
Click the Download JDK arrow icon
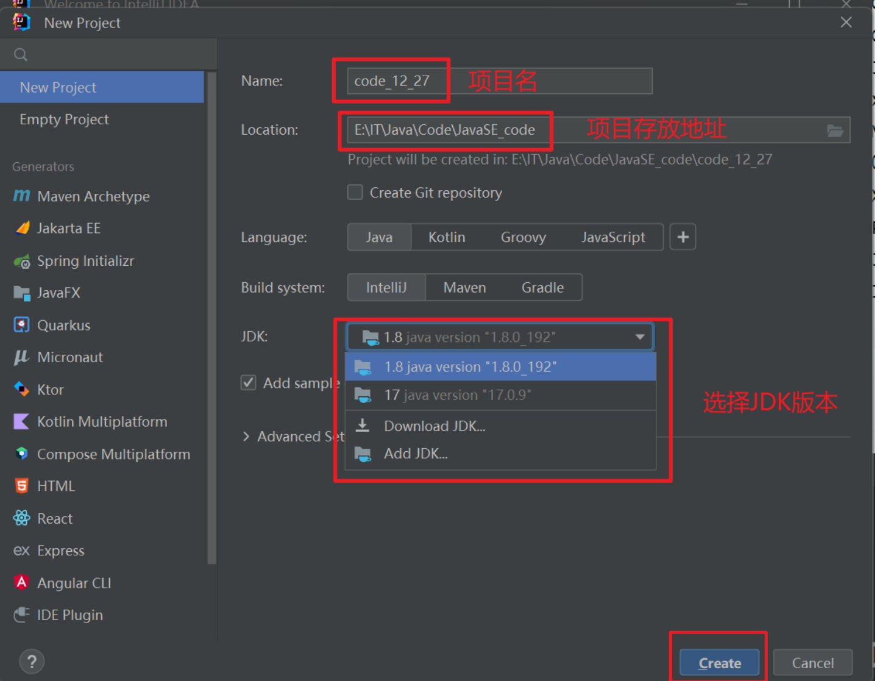pos(363,426)
